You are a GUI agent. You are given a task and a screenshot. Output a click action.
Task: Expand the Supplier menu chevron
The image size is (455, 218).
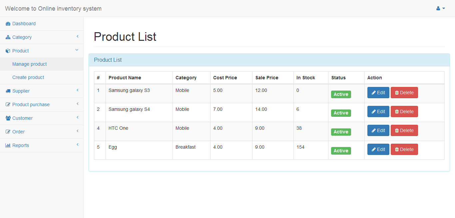(x=78, y=90)
